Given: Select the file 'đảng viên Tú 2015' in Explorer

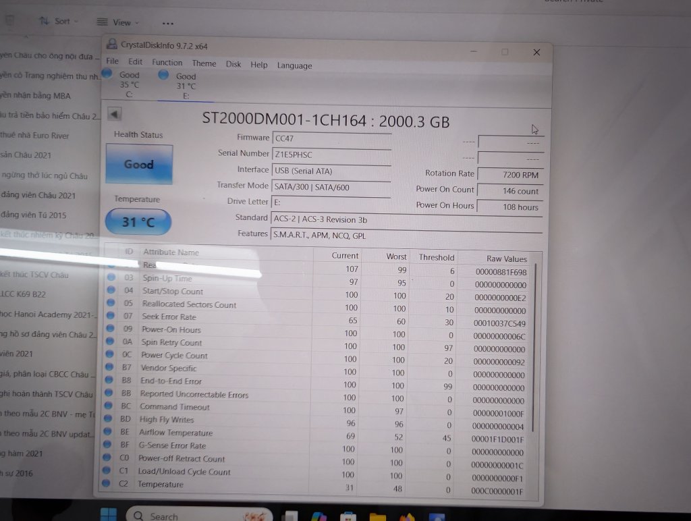Looking at the screenshot, I should 34,215.
